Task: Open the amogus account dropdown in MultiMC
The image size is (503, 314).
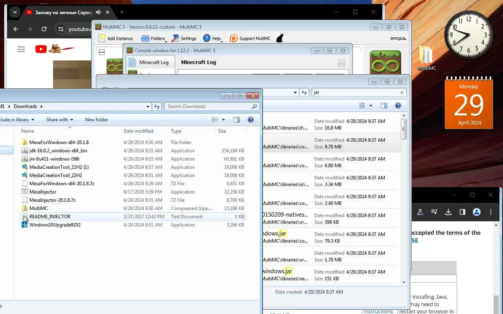Action: point(398,38)
